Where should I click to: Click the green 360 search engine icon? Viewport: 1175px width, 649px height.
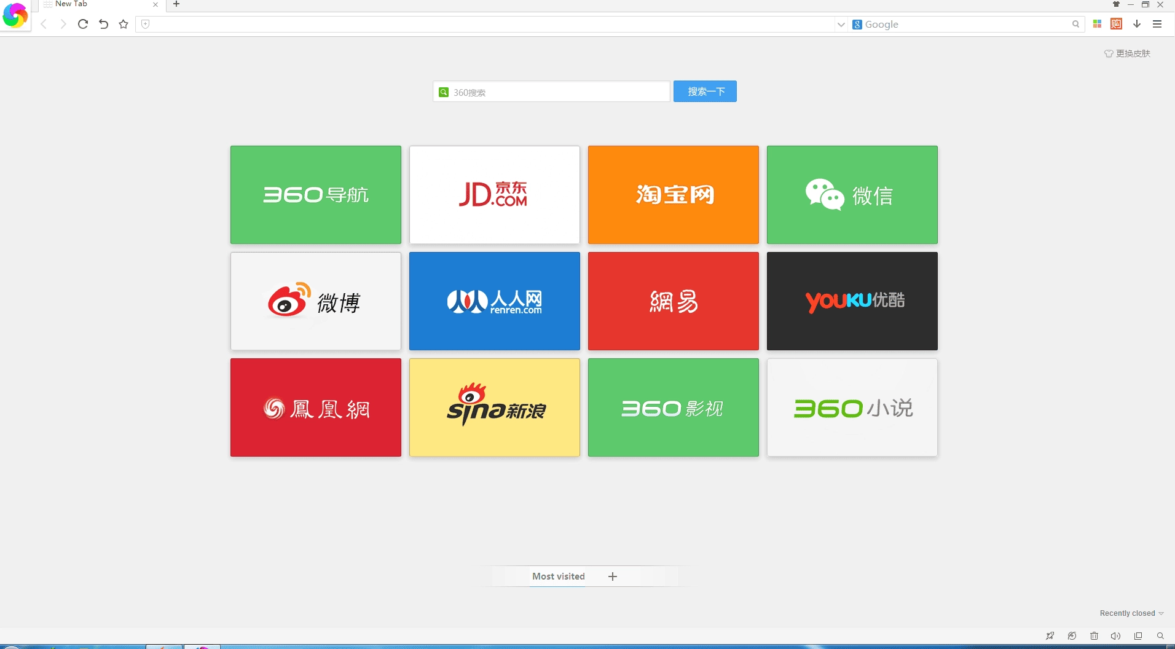[x=444, y=92]
